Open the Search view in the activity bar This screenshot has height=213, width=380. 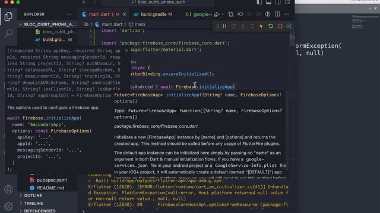(x=9, y=33)
